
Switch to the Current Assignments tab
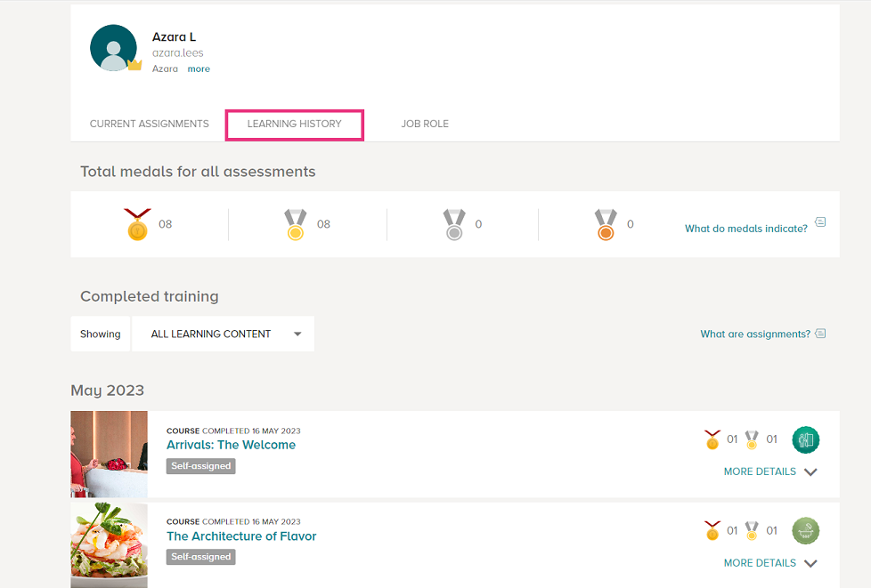(150, 124)
